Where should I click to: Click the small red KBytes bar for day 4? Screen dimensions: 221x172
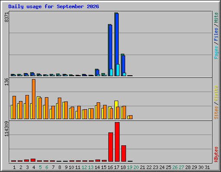33,160
